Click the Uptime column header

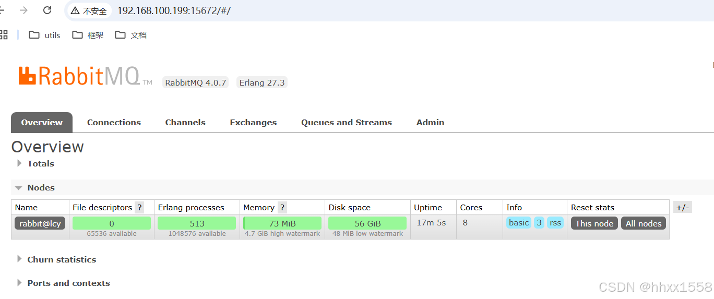pyautogui.click(x=428, y=207)
